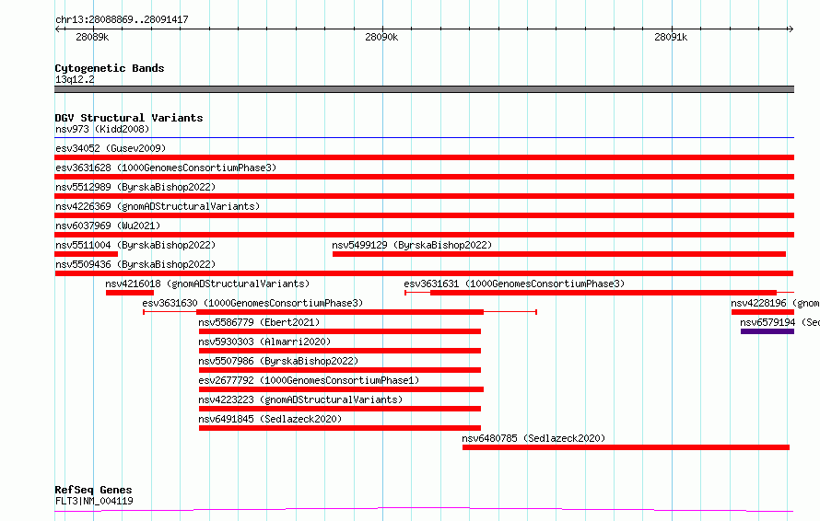Click the nsv5512989 (ByrskaBishop2022) label

click(135, 187)
